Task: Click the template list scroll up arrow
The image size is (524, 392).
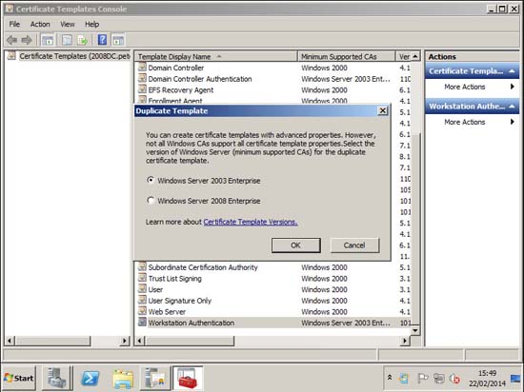Action: (x=415, y=56)
